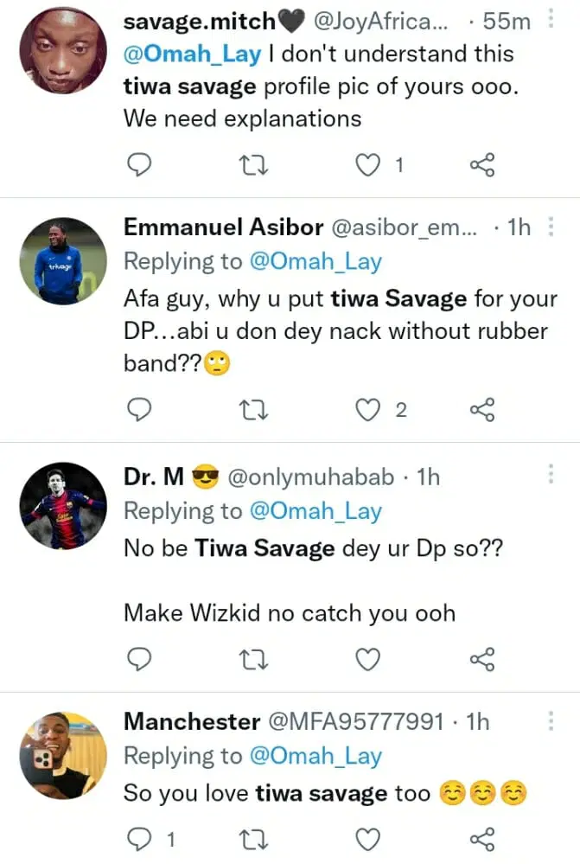This screenshot has height=864, width=580.
Task: Open more options for Dr. M's tweet
Action: coord(551,475)
